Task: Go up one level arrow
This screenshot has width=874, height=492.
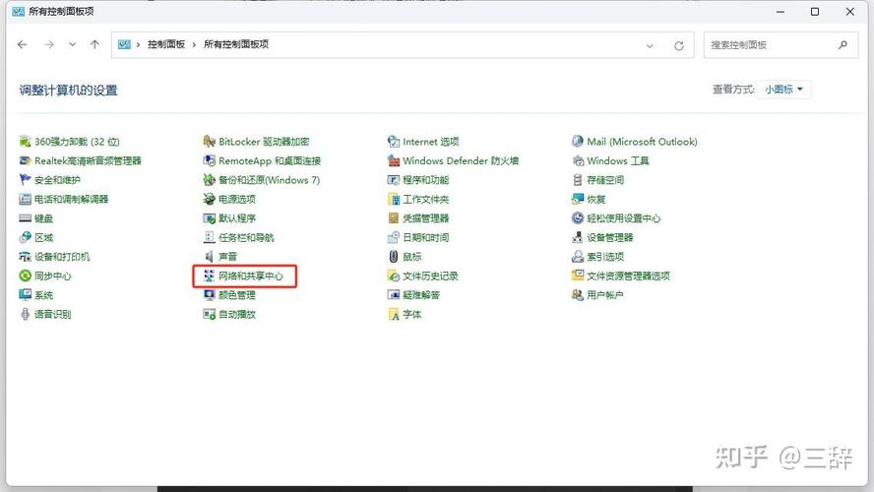Action: point(94,44)
